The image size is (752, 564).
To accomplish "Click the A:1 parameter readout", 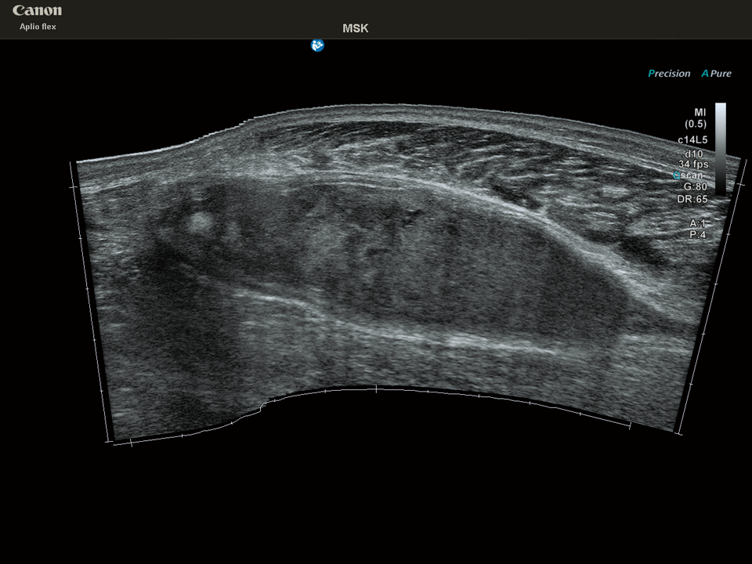I will pyautogui.click(x=698, y=223).
